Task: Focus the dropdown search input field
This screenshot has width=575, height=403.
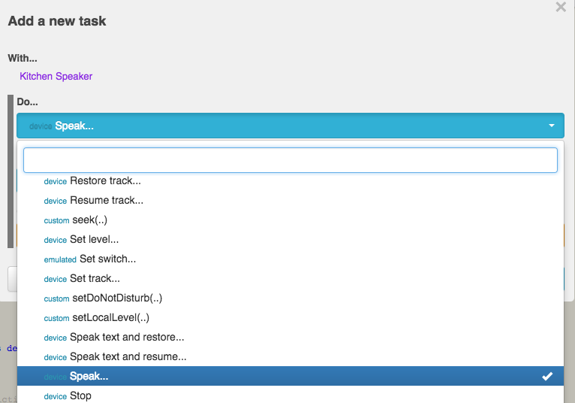Action: pyautogui.click(x=290, y=160)
